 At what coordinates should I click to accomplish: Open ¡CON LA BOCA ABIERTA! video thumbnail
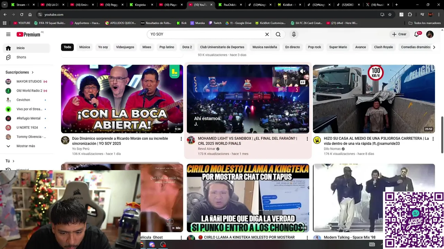(122, 99)
